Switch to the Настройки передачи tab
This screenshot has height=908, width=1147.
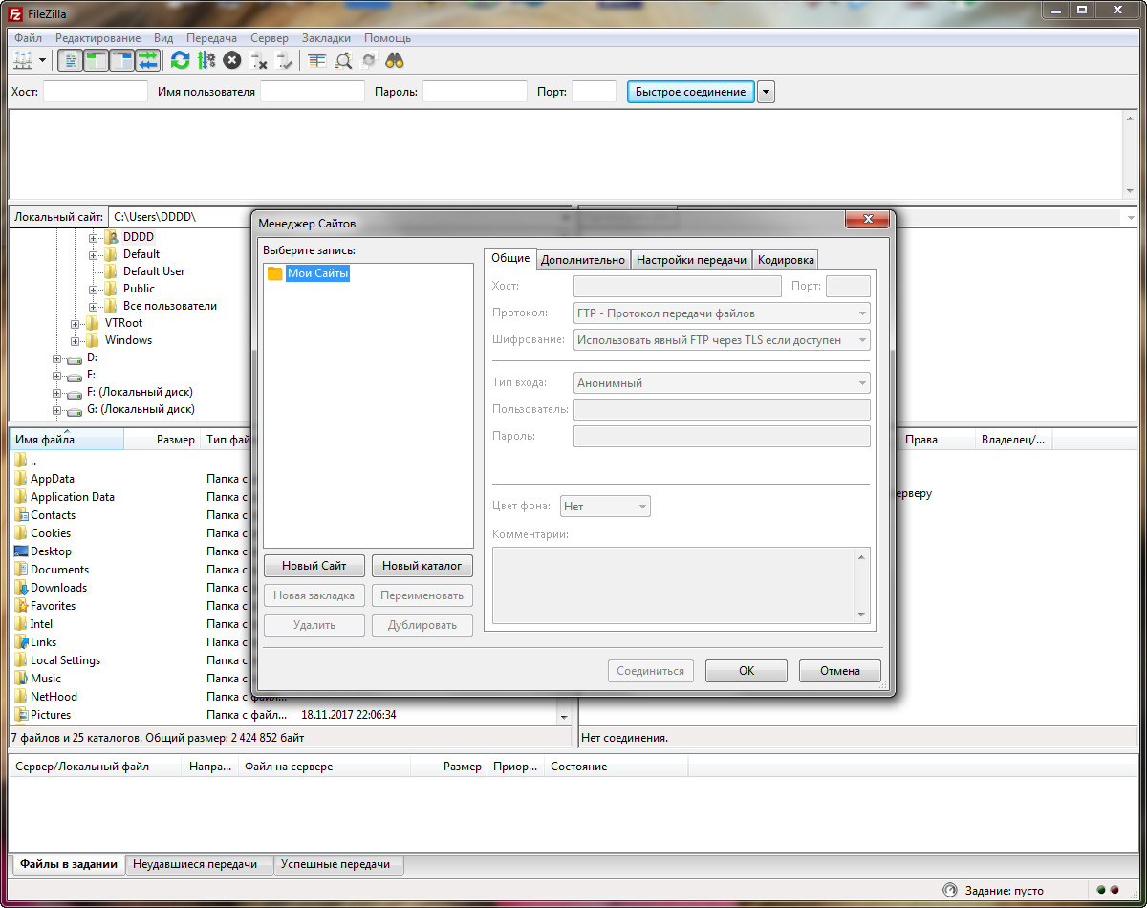691,260
